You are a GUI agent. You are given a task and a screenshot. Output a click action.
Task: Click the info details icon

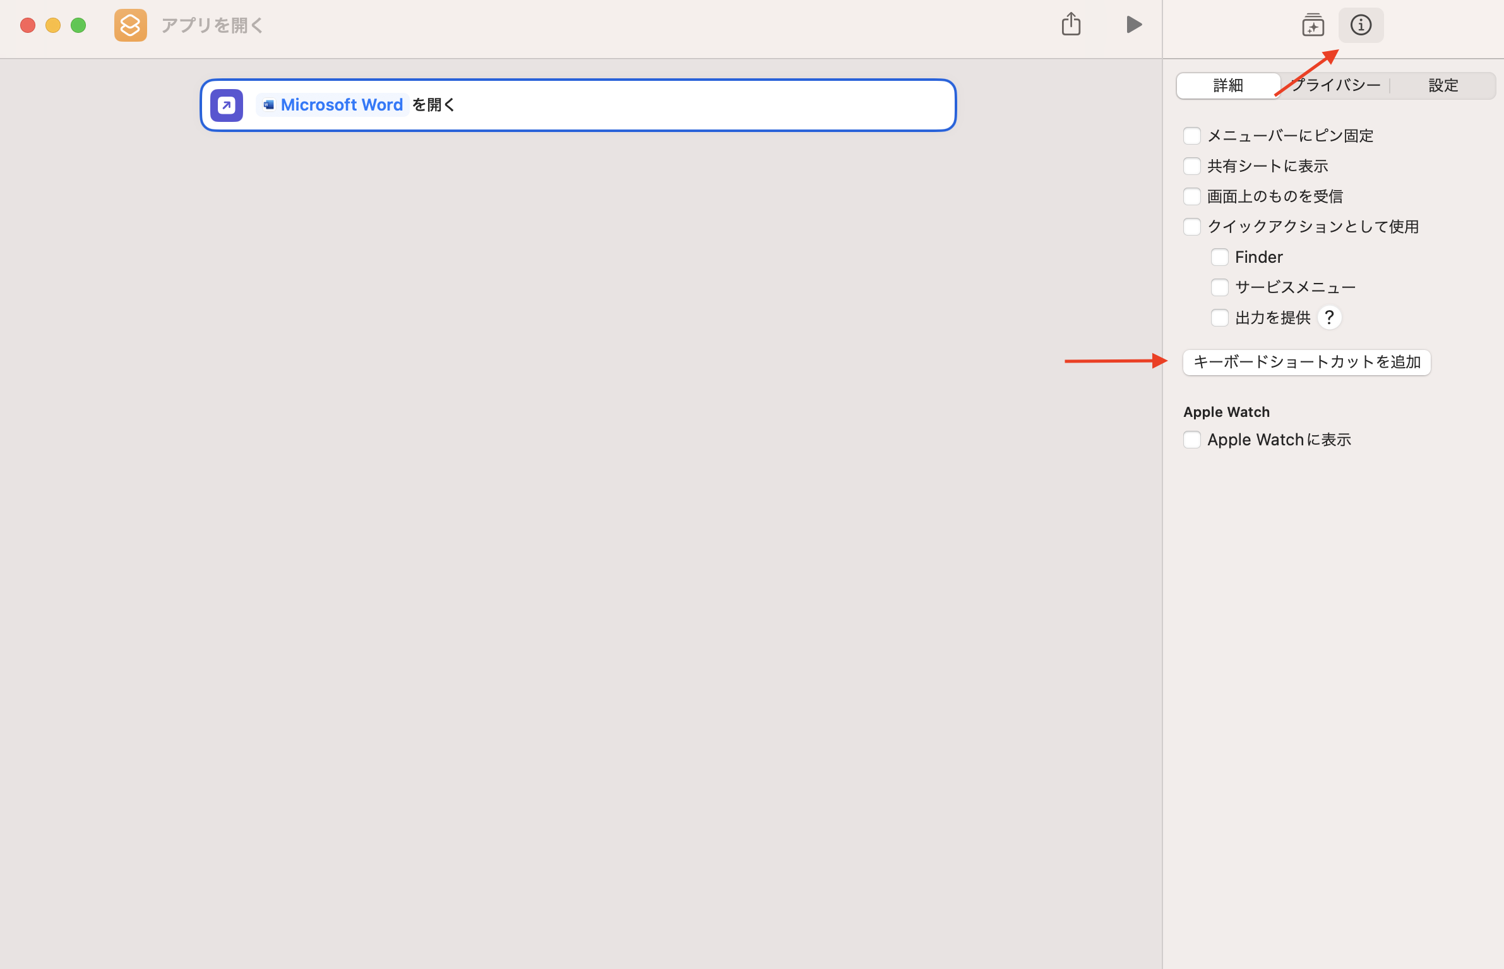coord(1361,25)
